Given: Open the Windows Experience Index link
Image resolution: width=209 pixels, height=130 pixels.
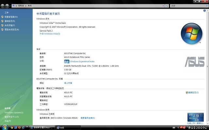Looking at the screenshot, I should click(82, 61).
